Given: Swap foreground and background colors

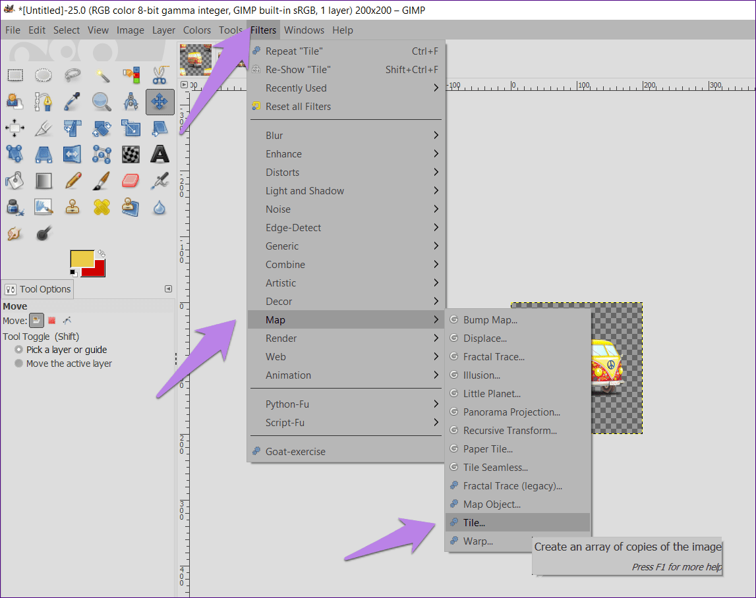Looking at the screenshot, I should tap(102, 254).
